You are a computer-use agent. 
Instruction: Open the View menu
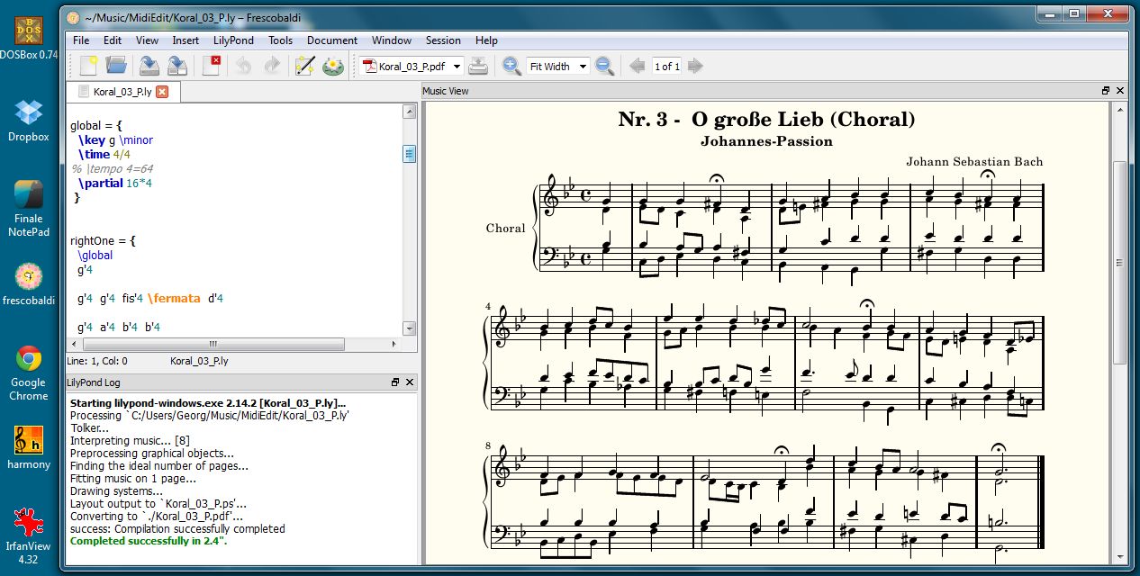(x=147, y=40)
